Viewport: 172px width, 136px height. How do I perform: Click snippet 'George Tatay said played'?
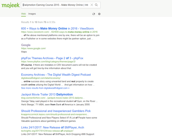pos(59,103)
